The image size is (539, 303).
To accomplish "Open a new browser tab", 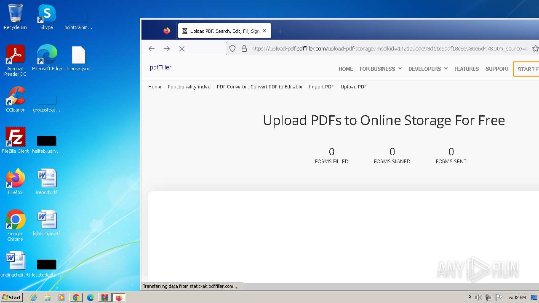I will [280, 31].
